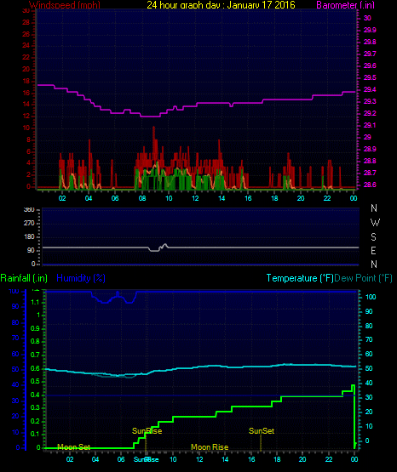Image resolution: width=397 pixels, height=472 pixels.
Task: Click the S compass direction label
Action: tap(373, 237)
